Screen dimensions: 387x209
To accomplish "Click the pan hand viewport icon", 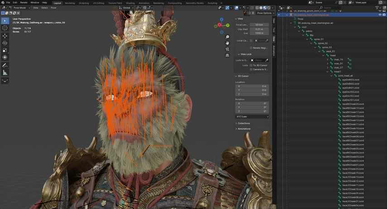I will (227, 43).
